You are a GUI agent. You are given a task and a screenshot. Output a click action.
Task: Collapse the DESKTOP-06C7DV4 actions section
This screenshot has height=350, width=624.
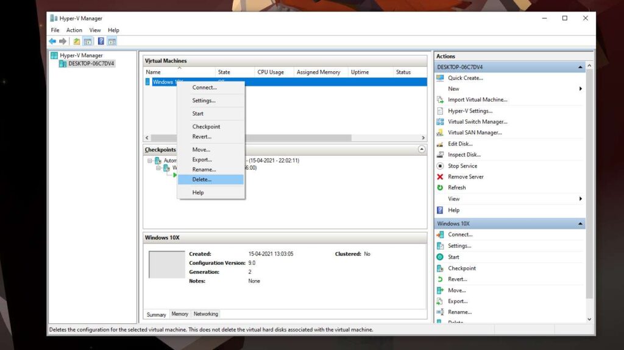580,67
